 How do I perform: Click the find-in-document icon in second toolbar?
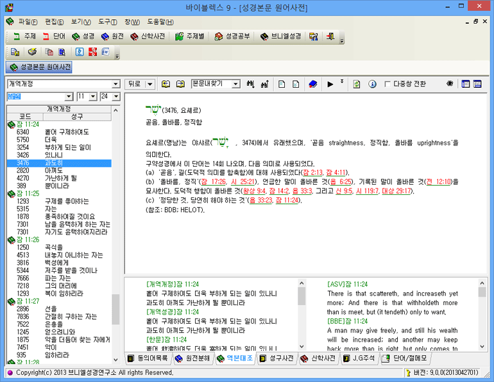point(62,52)
